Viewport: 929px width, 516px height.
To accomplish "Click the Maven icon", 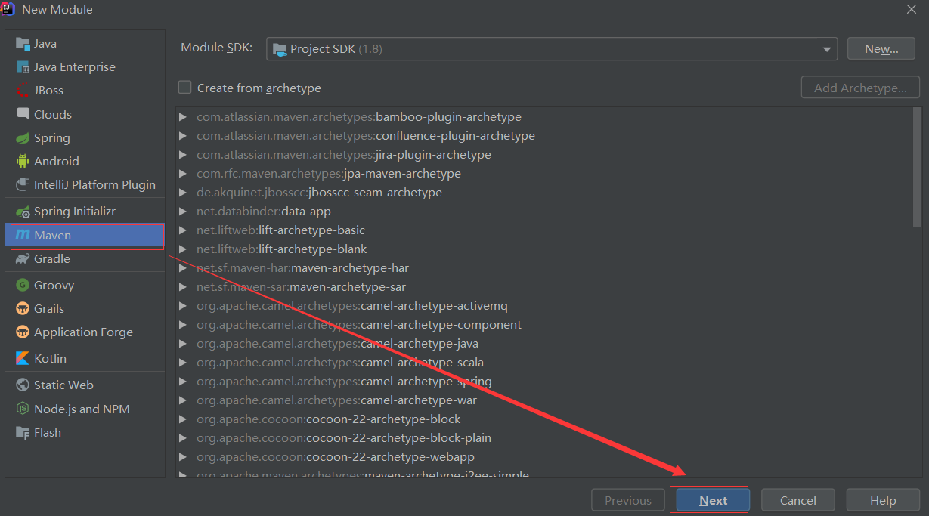I will coord(22,236).
